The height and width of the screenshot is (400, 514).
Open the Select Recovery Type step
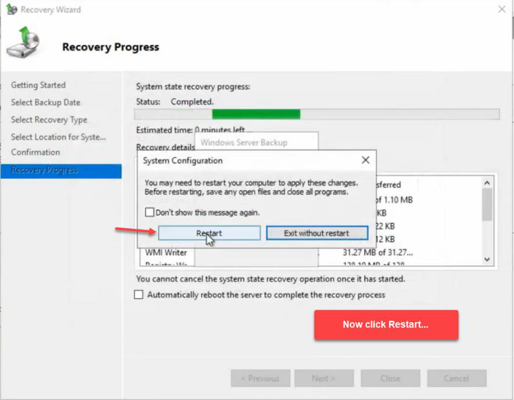[x=49, y=120]
